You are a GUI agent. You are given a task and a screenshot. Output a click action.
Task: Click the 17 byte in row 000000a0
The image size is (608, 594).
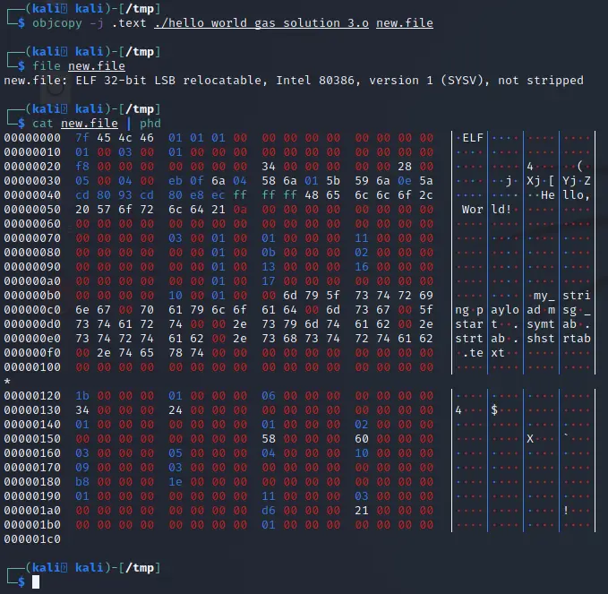(269, 281)
